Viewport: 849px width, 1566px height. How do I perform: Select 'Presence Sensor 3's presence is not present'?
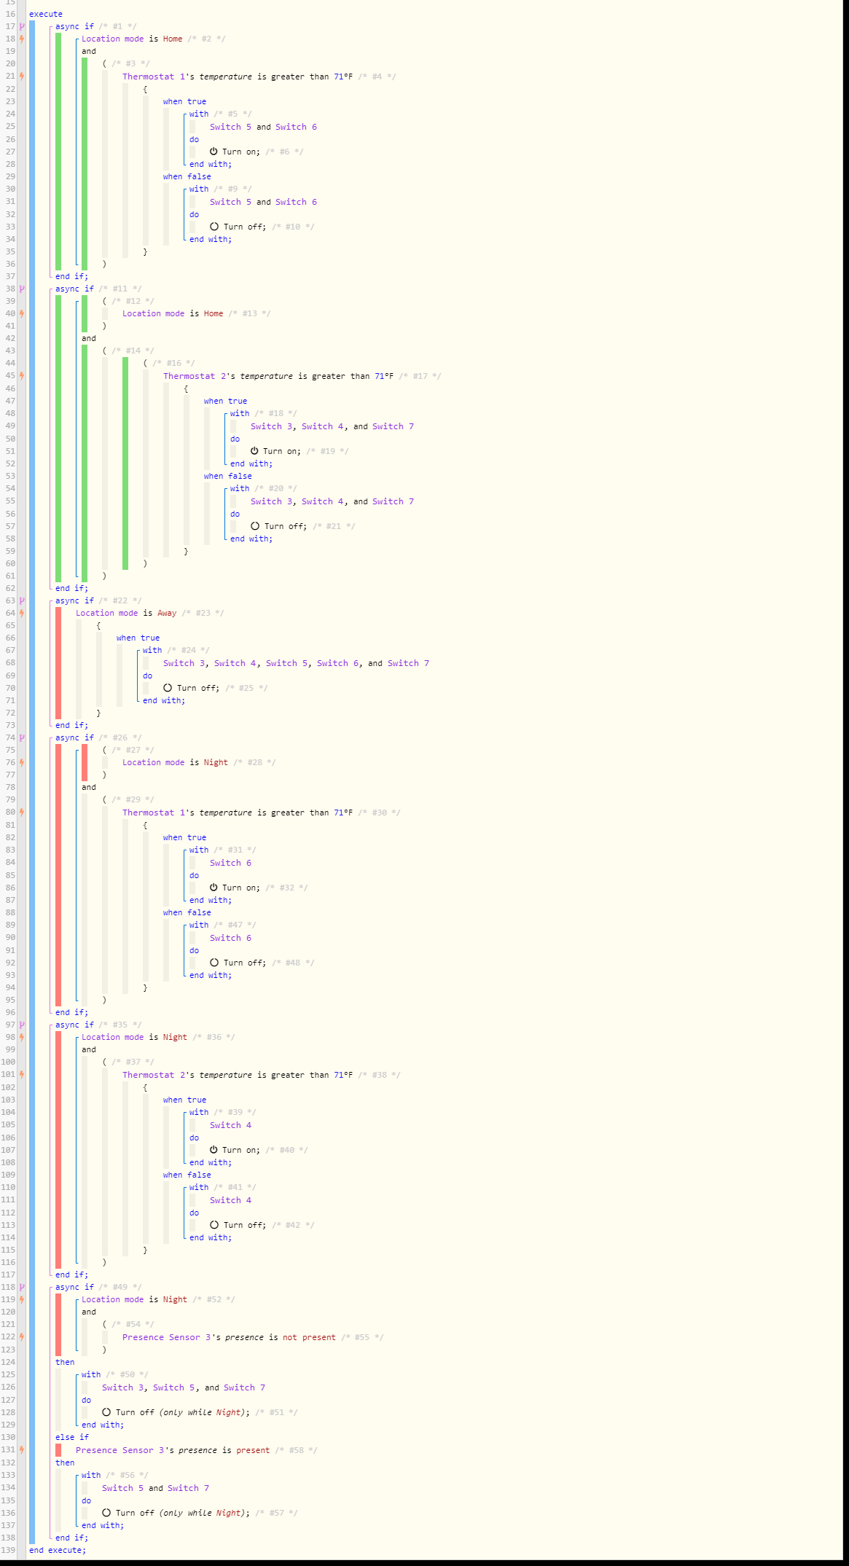point(229,1337)
